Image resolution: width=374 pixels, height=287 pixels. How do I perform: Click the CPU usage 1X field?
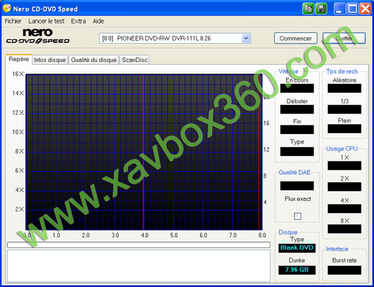pyautogui.click(x=345, y=166)
